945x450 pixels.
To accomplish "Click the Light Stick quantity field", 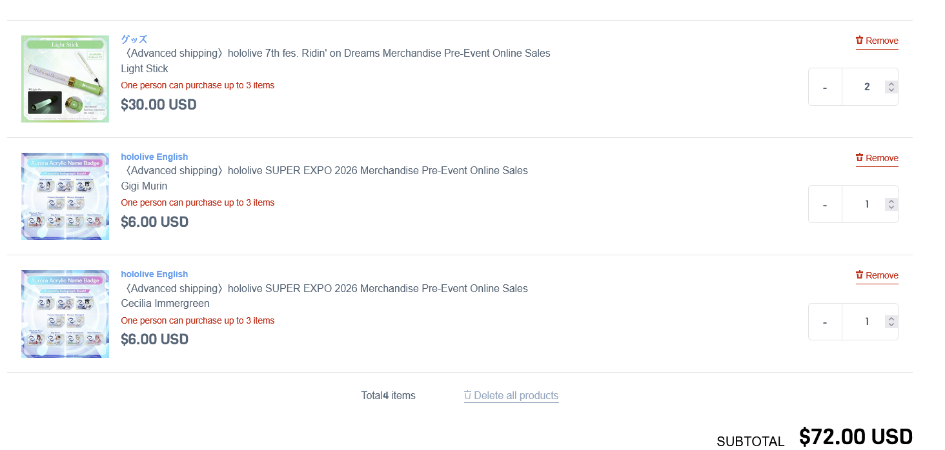I will tap(869, 87).
